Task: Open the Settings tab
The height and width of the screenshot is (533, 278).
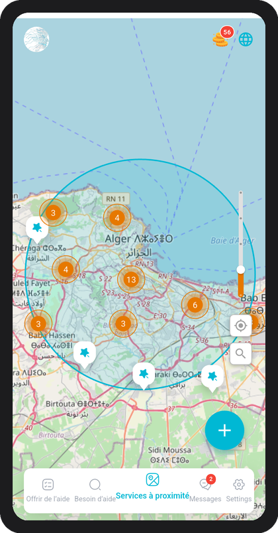Action: click(x=239, y=491)
